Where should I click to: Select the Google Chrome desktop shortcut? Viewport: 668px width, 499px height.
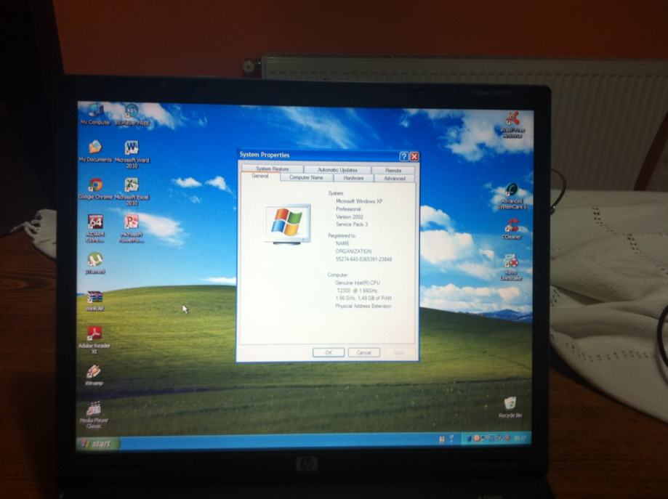tap(95, 189)
